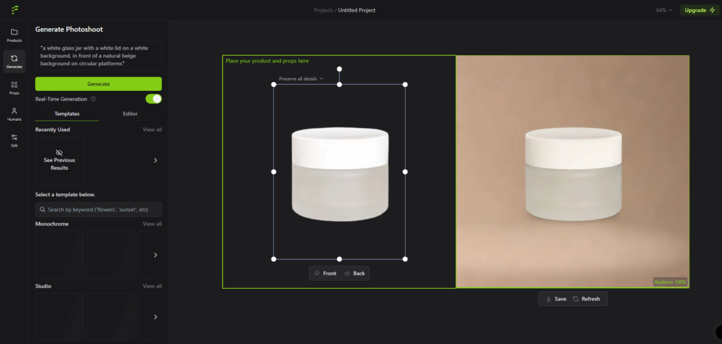Click 'Place your product and props here' text

tap(267, 61)
